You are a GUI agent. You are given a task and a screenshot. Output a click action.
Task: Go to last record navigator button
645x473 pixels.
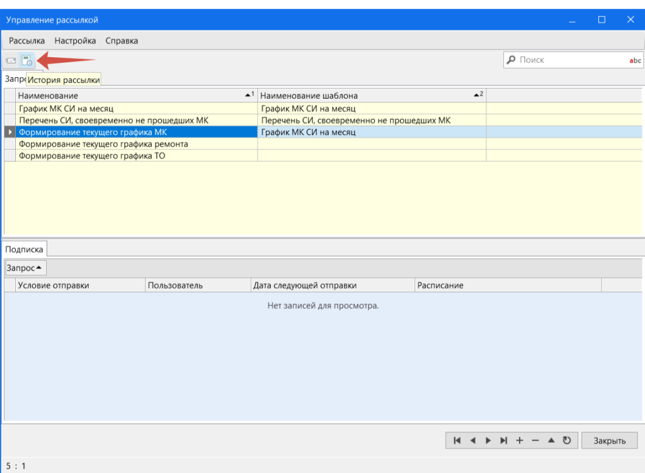pyautogui.click(x=503, y=440)
